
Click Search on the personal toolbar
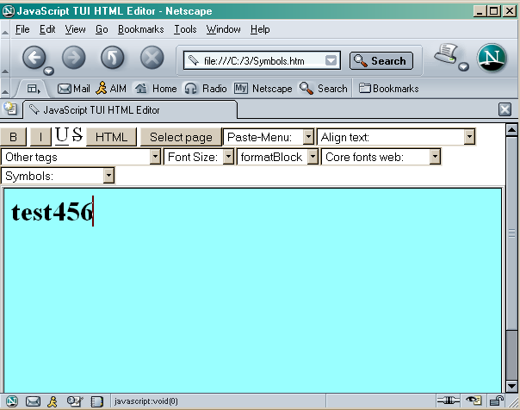click(324, 89)
